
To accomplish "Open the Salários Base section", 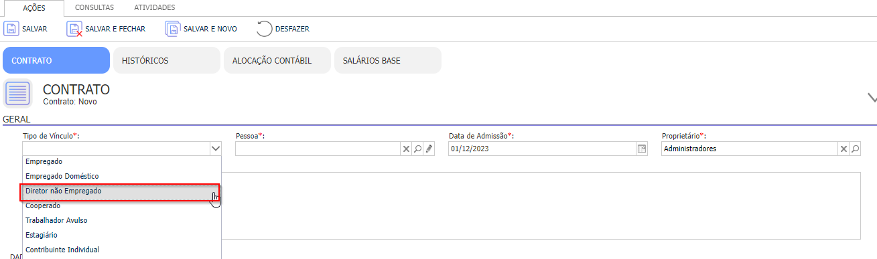I will [x=388, y=60].
